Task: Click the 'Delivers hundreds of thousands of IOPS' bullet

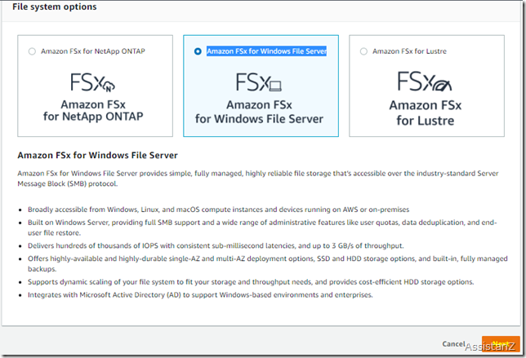Action: (216, 245)
